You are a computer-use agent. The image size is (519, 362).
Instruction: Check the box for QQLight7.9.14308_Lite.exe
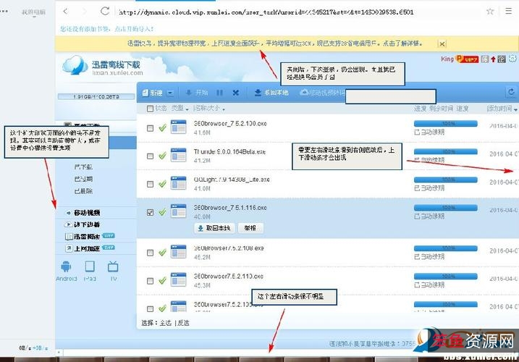point(150,184)
